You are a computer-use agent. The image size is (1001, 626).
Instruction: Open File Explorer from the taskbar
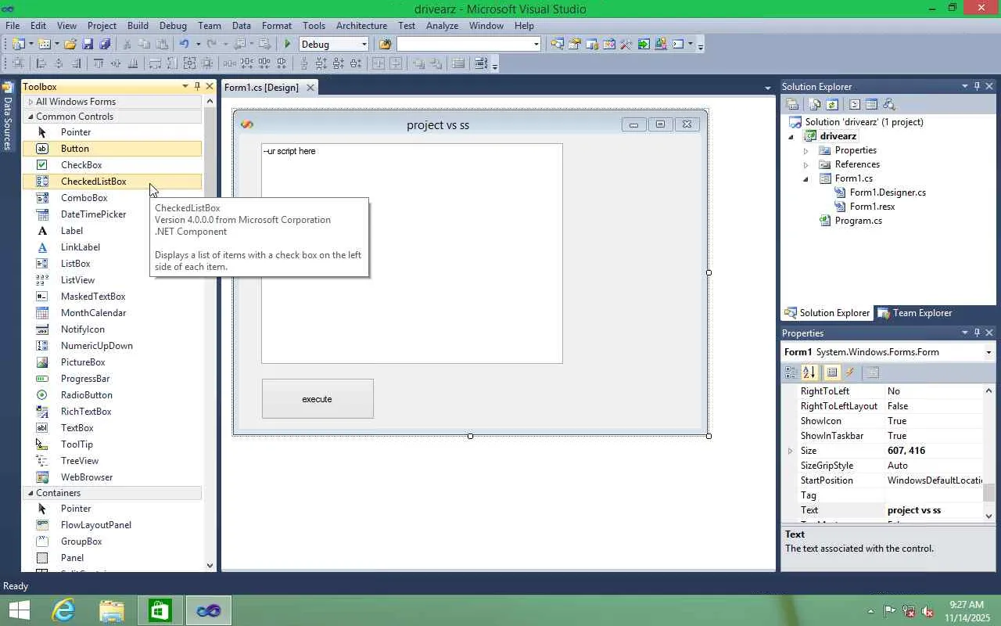[x=112, y=610]
